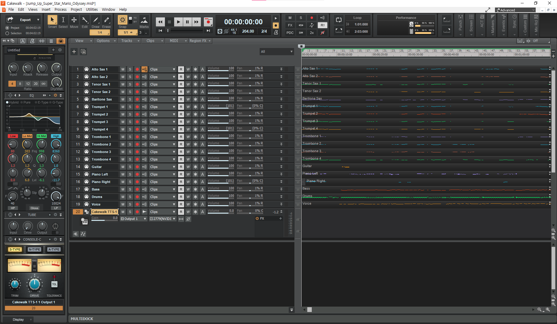
Task: Click the Rewind transport button
Action: (160, 22)
